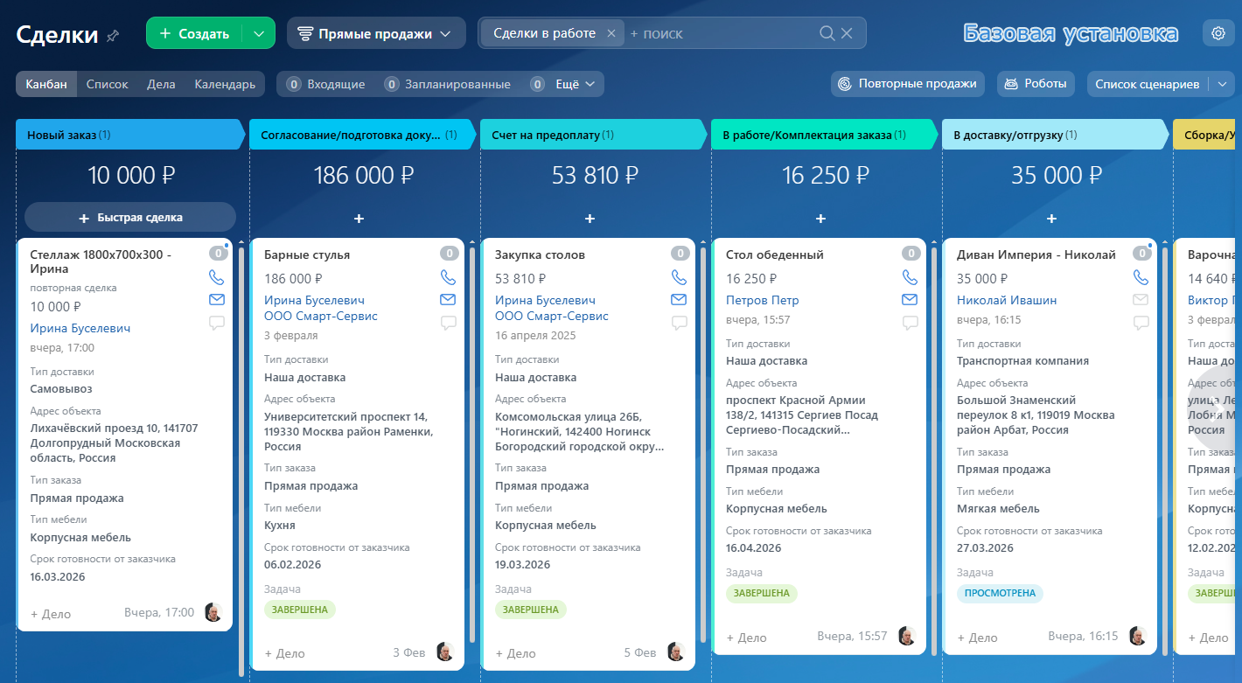
Task: Add a deal in Счет на предоплату column
Action: pos(590,218)
